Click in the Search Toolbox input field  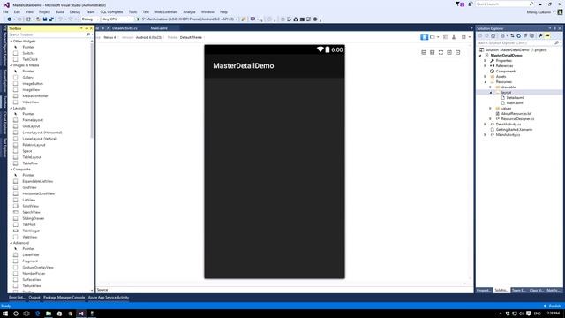[x=47, y=34]
